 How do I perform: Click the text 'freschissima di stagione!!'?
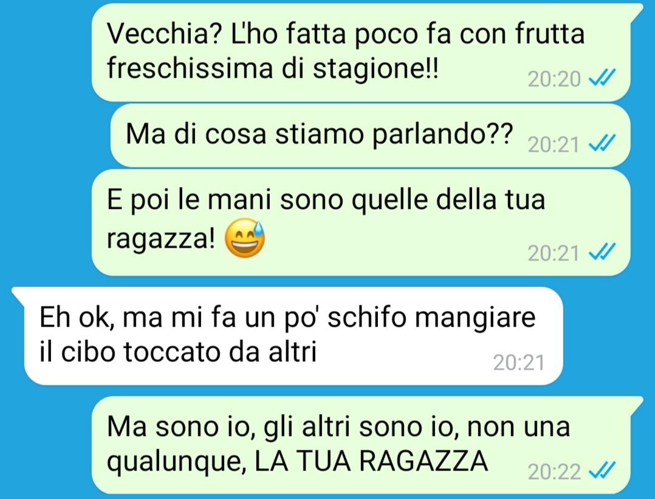[x=273, y=68]
